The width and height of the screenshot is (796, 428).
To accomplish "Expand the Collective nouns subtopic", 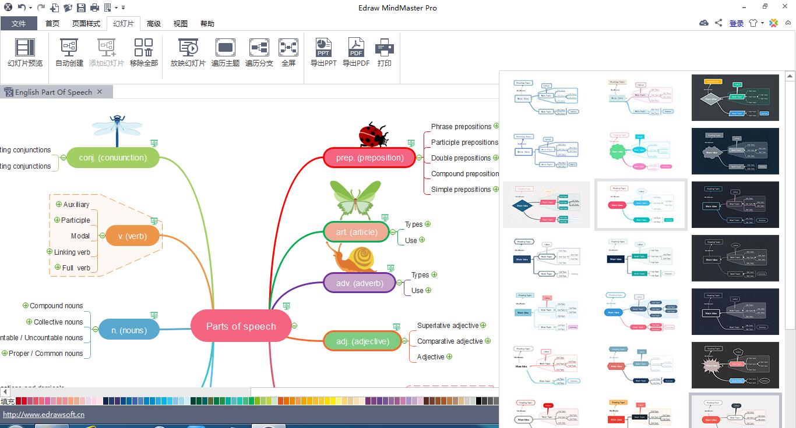I will [29, 322].
